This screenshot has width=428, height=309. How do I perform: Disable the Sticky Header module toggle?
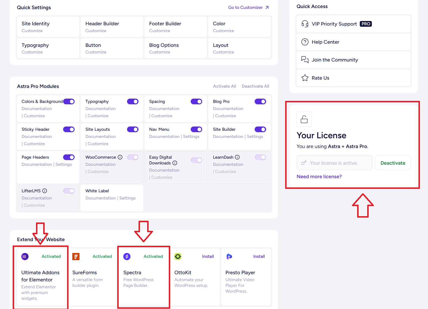[x=69, y=129]
